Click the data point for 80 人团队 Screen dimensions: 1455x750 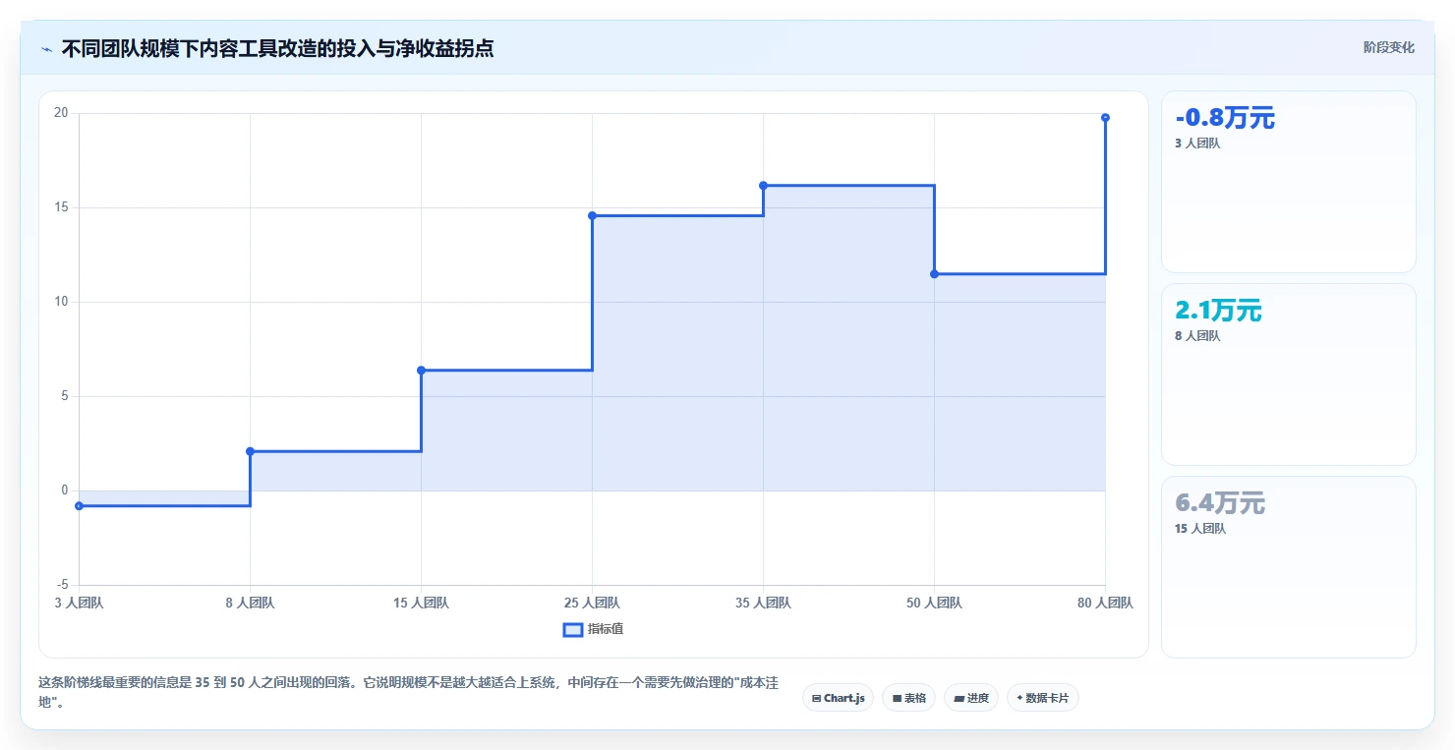[1105, 118]
